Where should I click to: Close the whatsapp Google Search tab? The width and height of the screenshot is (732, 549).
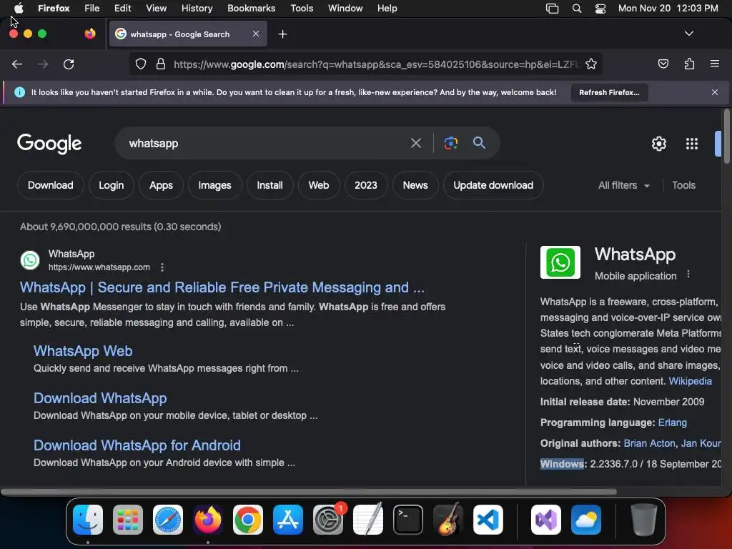[x=256, y=34]
